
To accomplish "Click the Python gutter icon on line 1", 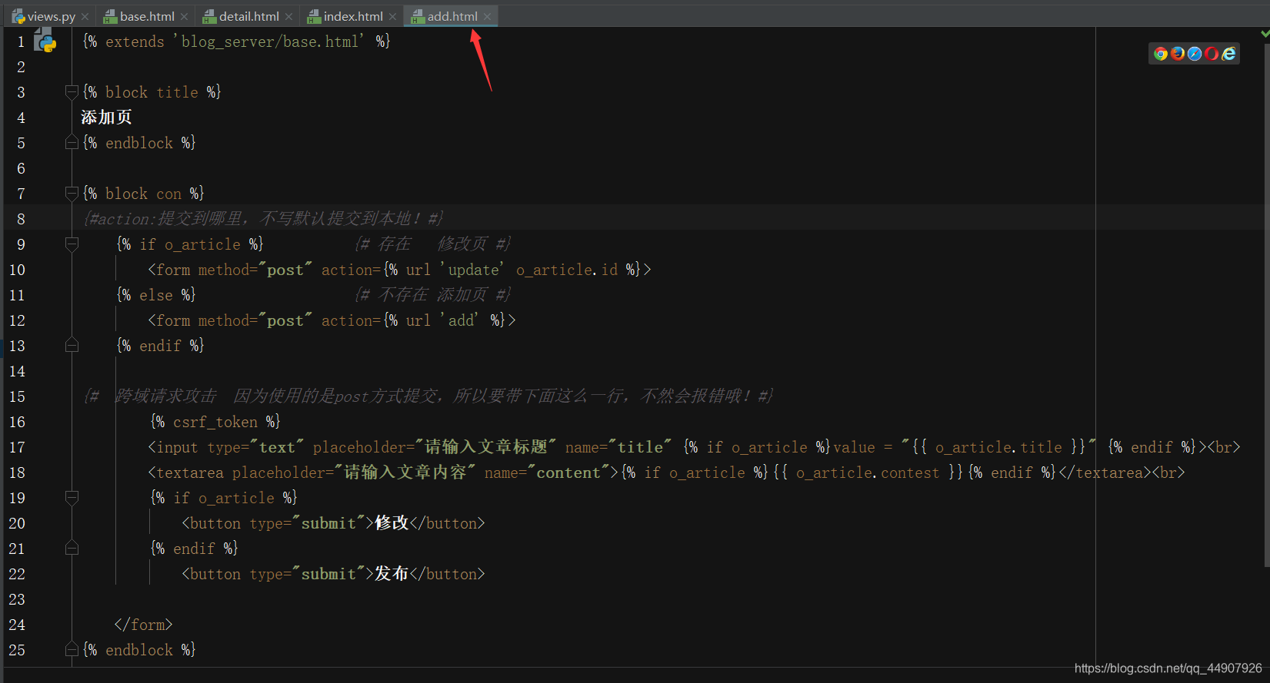I will point(45,41).
